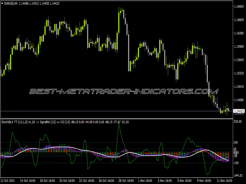Click the 1.16920 price axis label
The height and width of the screenshot is (184, 246).
pyautogui.click(x=239, y=6)
